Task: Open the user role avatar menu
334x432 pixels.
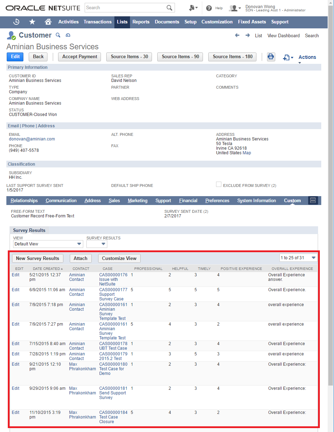Action: coord(235,8)
